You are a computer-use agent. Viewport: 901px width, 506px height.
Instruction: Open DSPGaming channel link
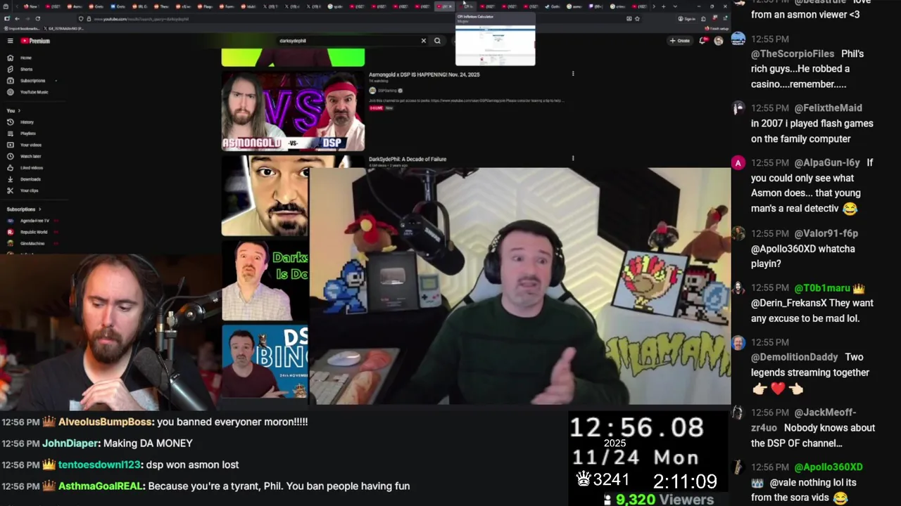(x=386, y=90)
